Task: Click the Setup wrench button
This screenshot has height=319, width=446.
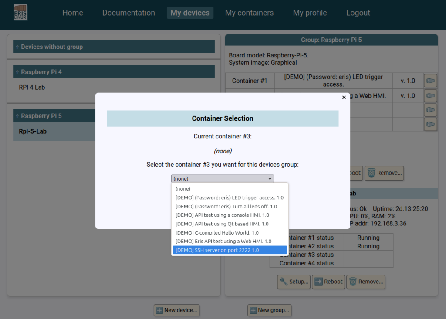Action: (294, 282)
